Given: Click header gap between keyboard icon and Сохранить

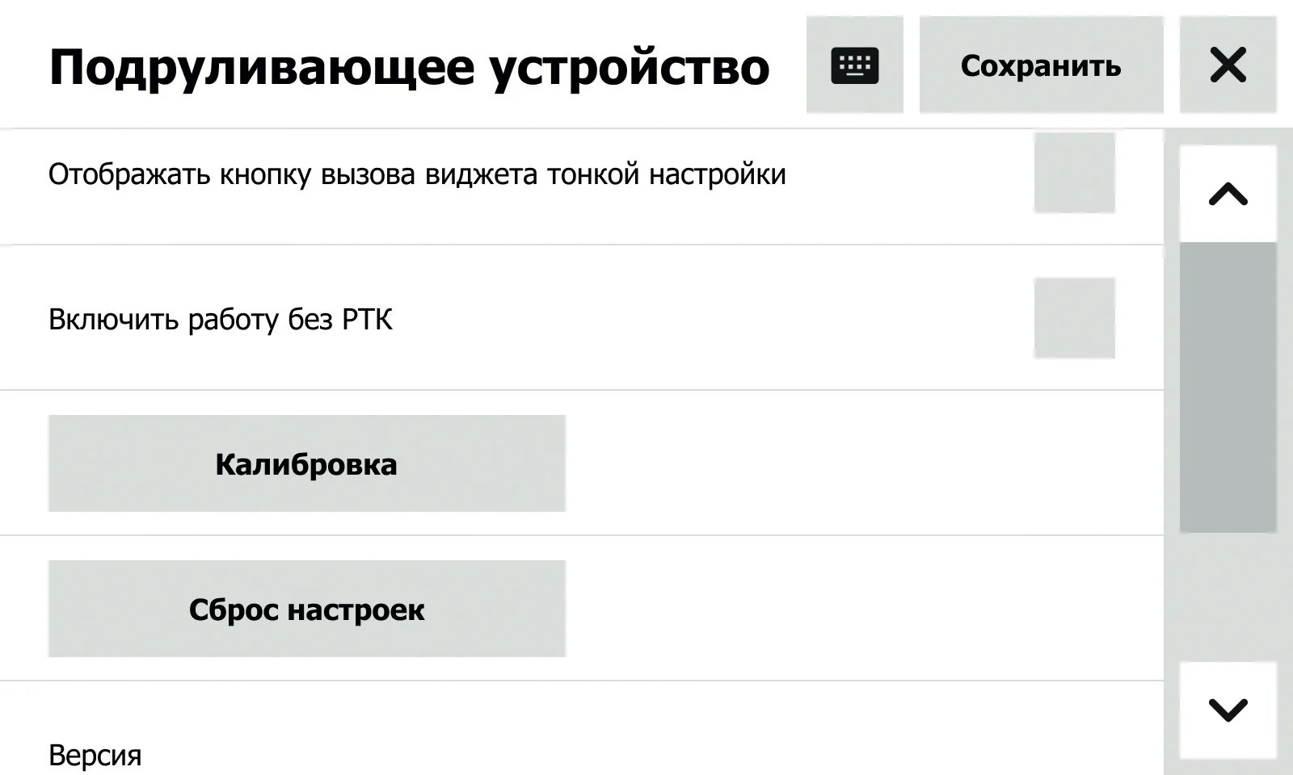Looking at the screenshot, I should [912, 65].
